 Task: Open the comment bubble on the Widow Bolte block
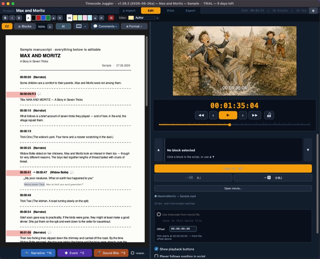(72, 172)
